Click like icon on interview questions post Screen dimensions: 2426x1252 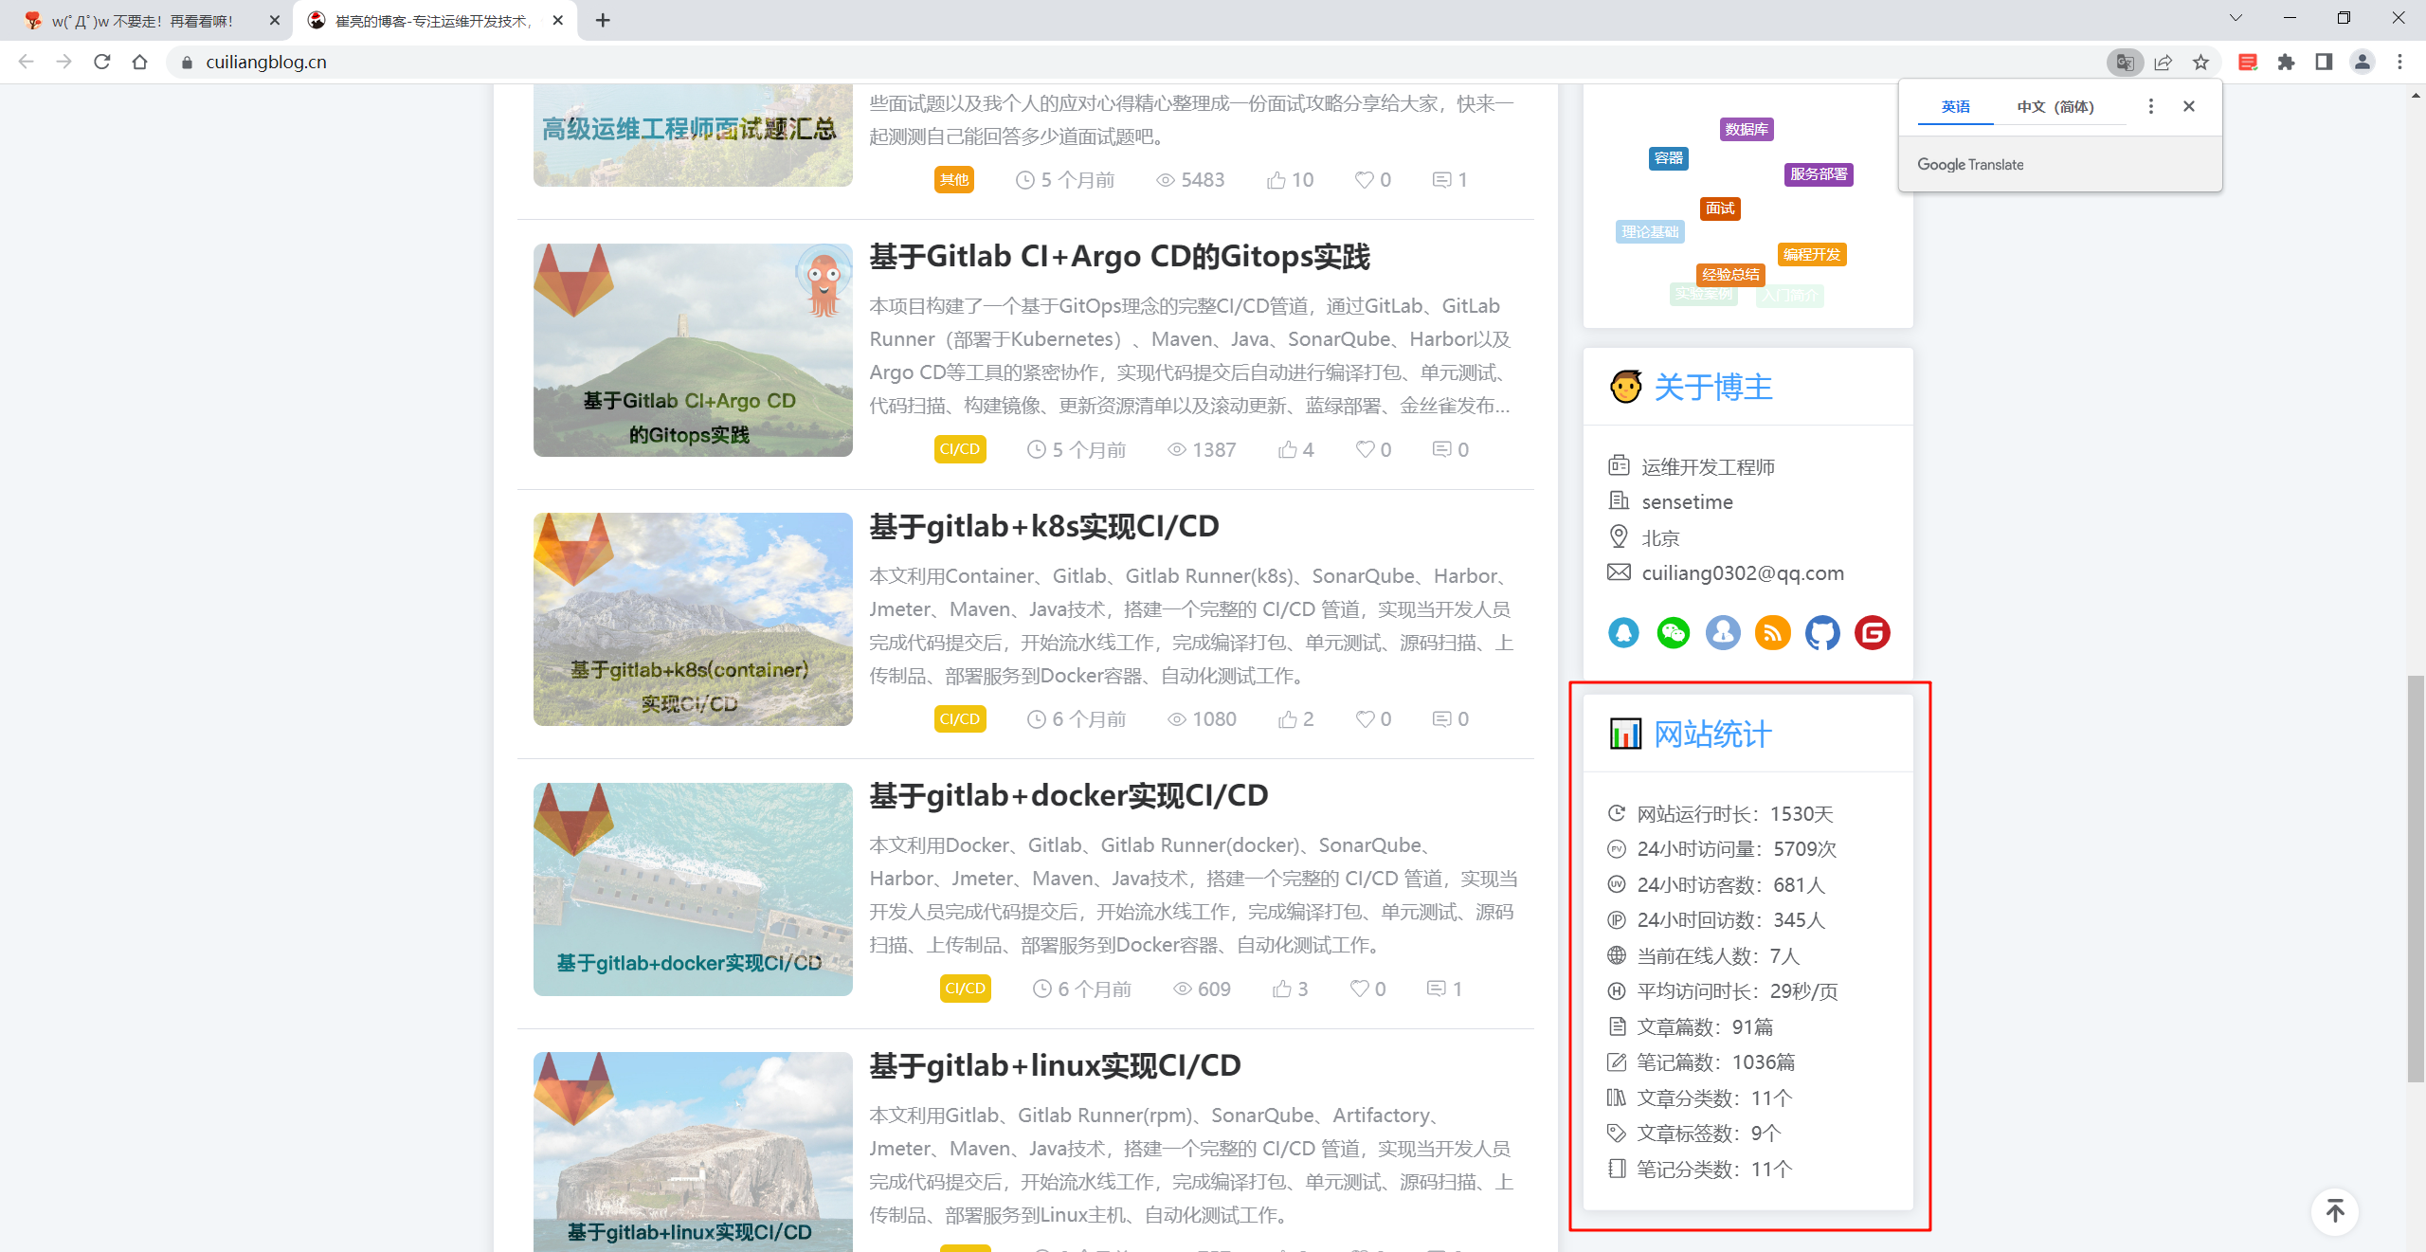(1276, 180)
